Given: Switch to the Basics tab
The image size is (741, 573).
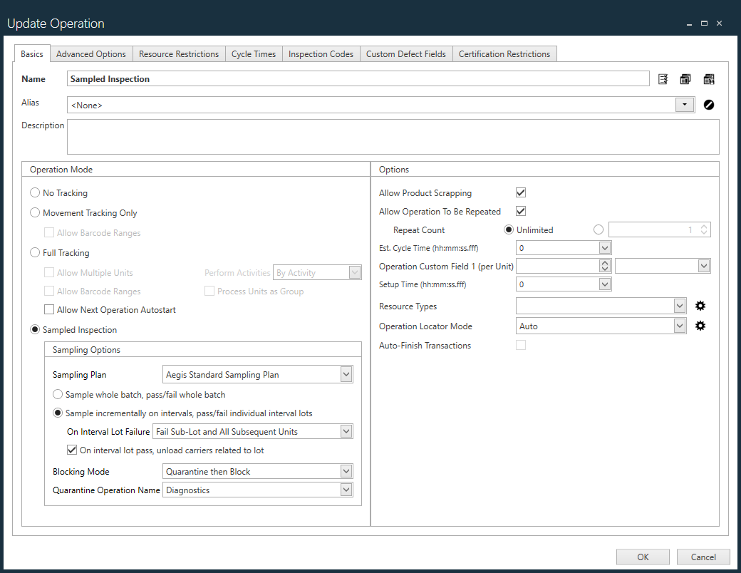Looking at the screenshot, I should click(31, 54).
